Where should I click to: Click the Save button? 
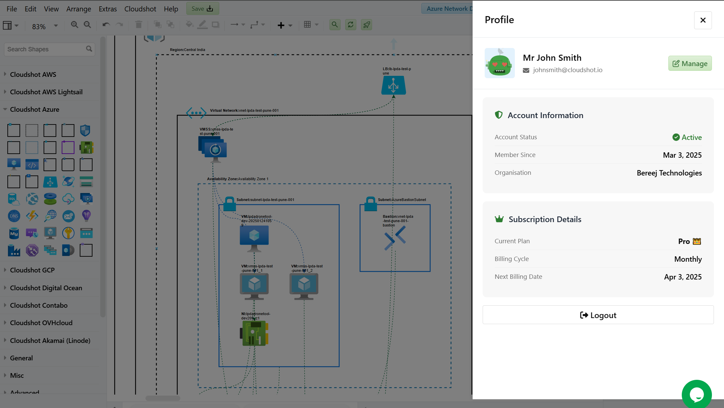point(202,9)
